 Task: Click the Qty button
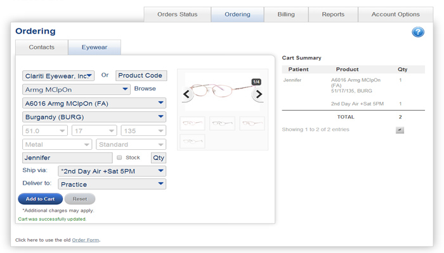click(159, 158)
